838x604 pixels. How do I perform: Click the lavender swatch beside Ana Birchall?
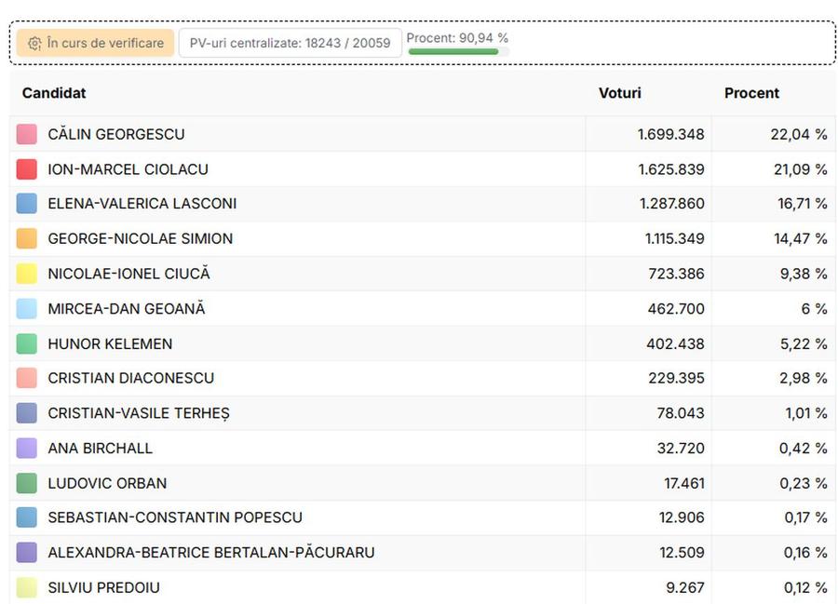[27, 448]
